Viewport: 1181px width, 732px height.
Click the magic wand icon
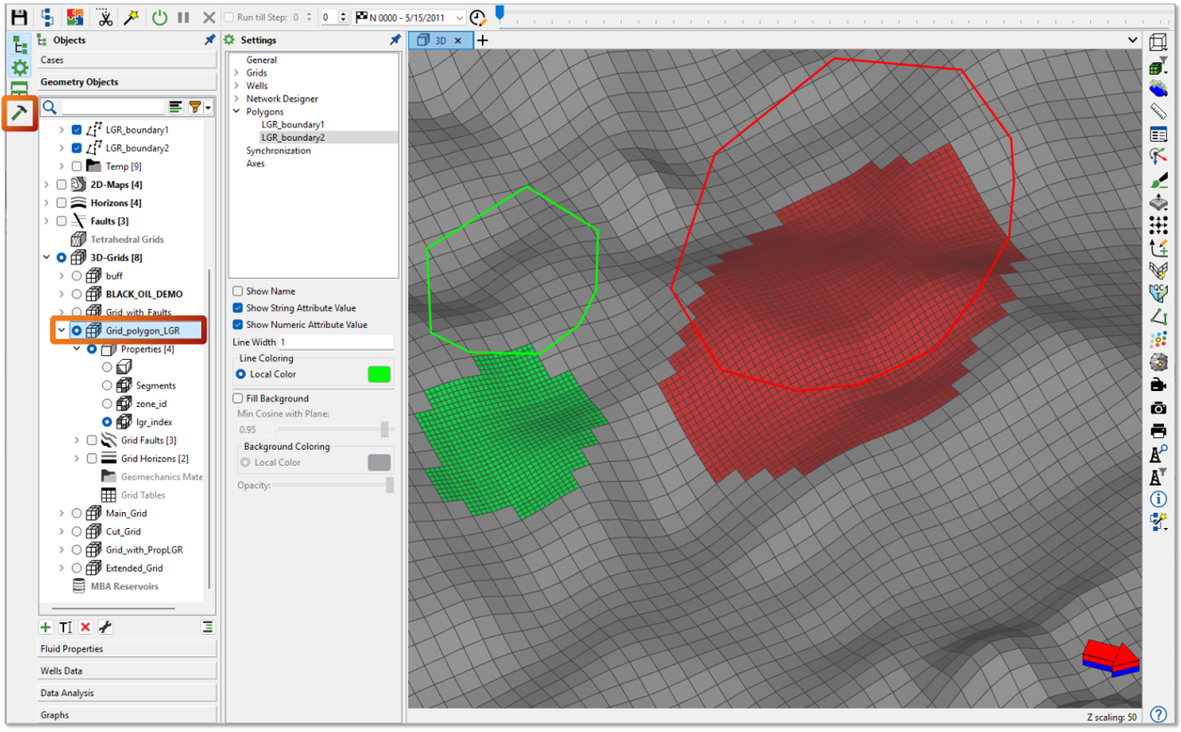click(x=130, y=17)
